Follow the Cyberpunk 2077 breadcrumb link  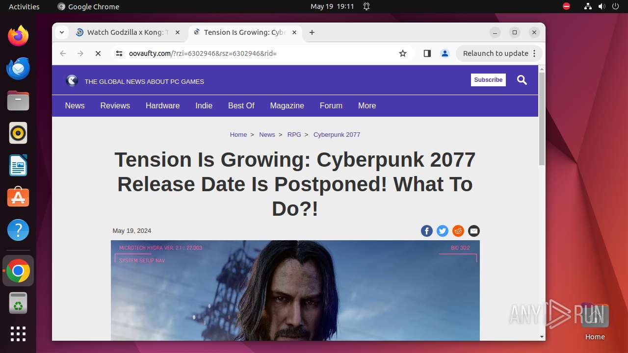tap(337, 134)
